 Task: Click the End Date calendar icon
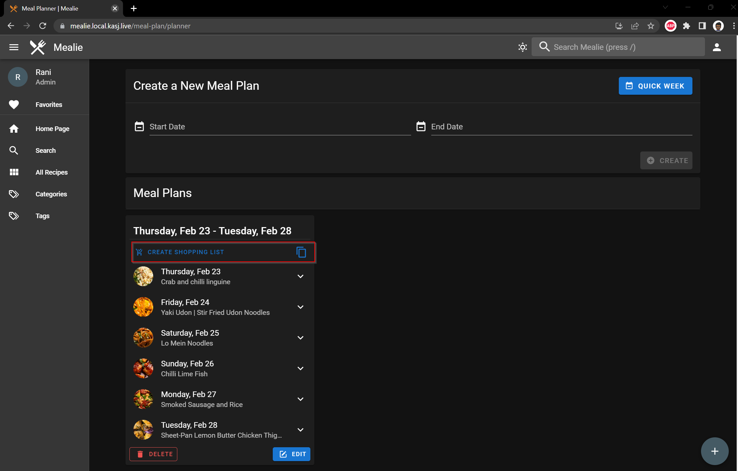click(x=421, y=126)
